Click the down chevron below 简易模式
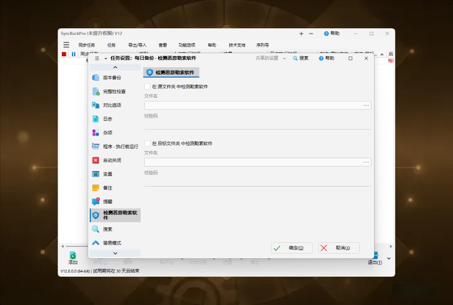Screen dimensions: 453x305 click(x=115, y=253)
